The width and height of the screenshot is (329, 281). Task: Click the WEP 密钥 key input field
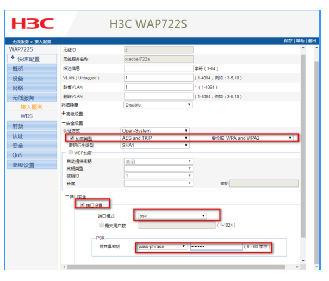[264, 184]
